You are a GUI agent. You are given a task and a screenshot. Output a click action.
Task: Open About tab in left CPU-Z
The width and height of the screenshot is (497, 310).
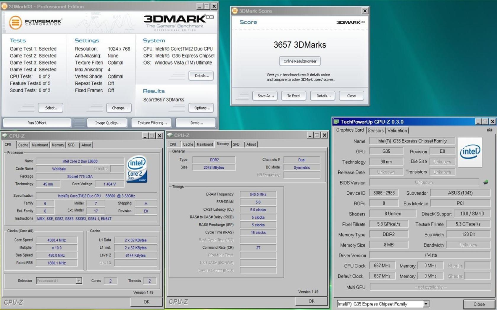click(86, 145)
